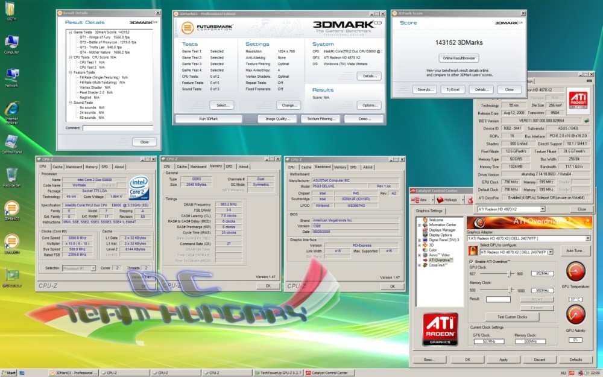Open the Hotkeys dropdown arrow in Catalyst
603x377 pixels.
point(463,200)
